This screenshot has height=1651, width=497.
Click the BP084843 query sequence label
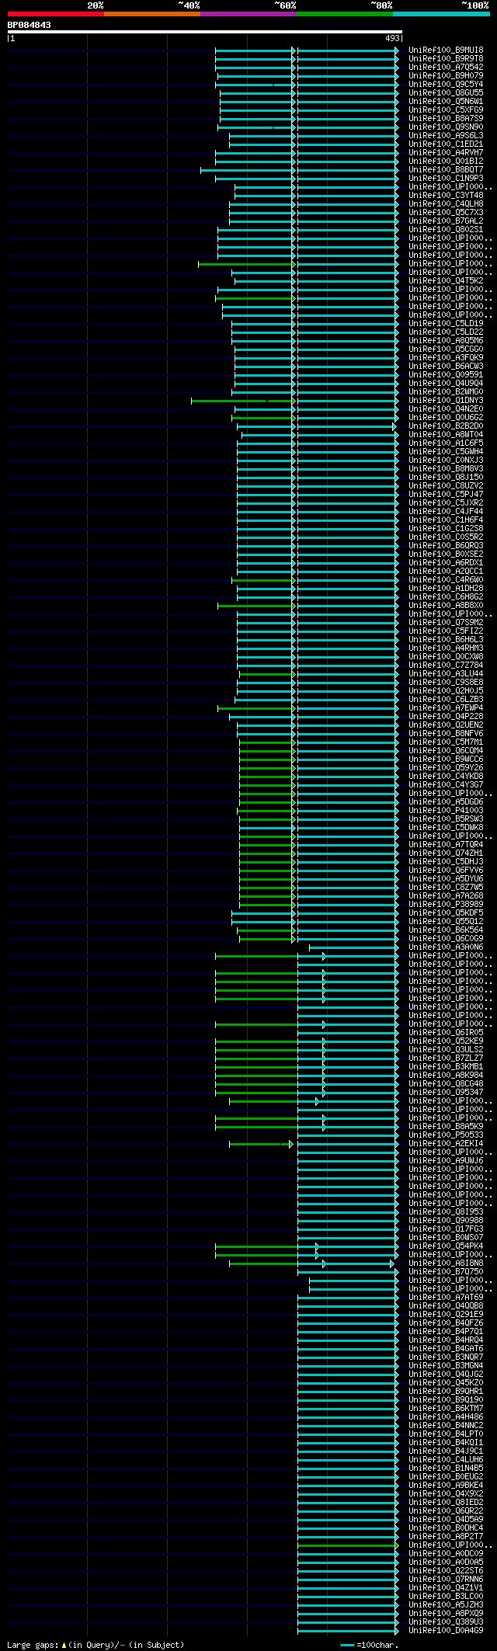coord(30,25)
